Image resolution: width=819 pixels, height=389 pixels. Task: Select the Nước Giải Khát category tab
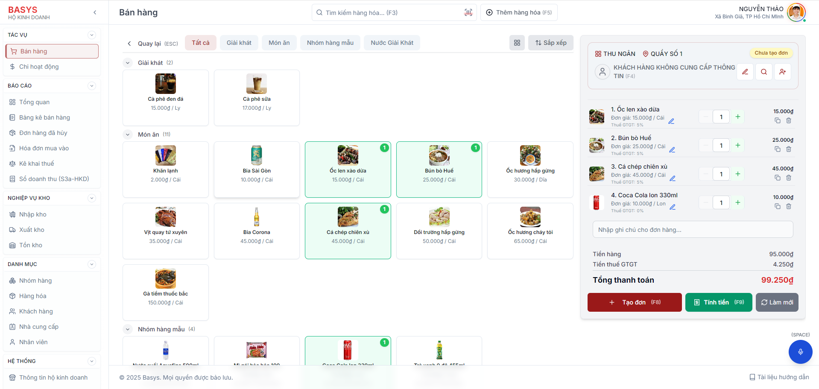392,43
